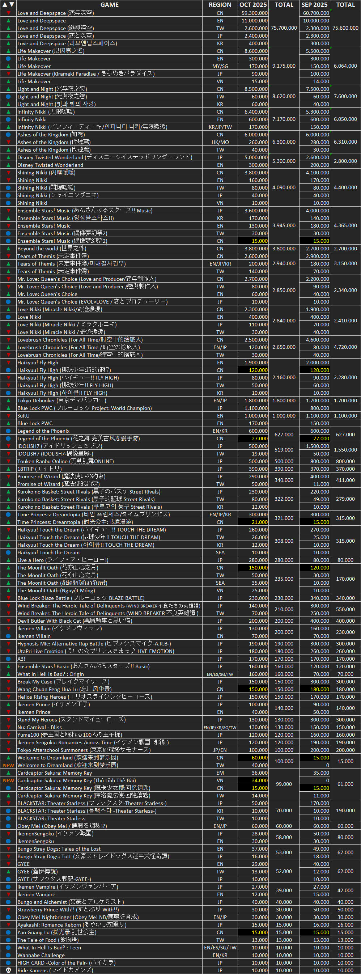The image size is (361, 974).
Task: Select the Tokyo Debunker game name cell
Action: tap(109, 401)
